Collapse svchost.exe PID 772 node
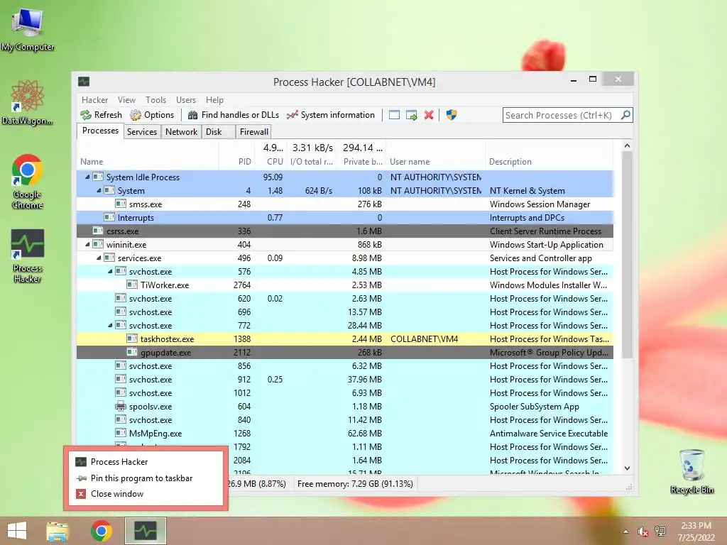This screenshot has width=727, height=545. [x=110, y=325]
